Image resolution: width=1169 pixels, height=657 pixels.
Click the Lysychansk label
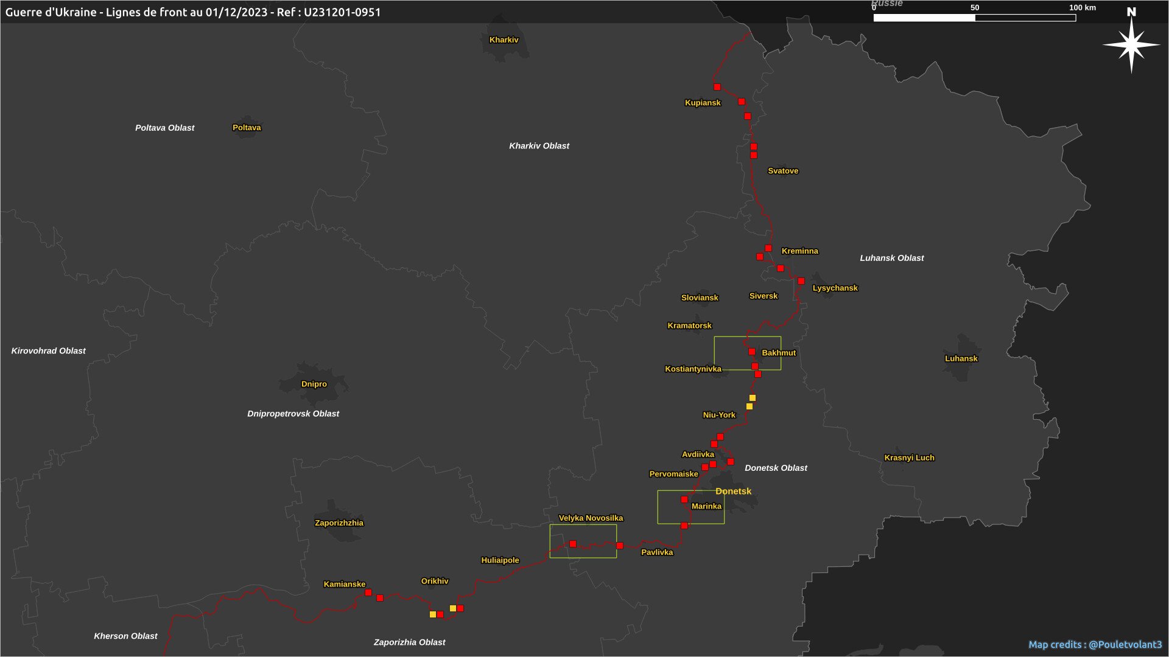pyautogui.click(x=835, y=288)
